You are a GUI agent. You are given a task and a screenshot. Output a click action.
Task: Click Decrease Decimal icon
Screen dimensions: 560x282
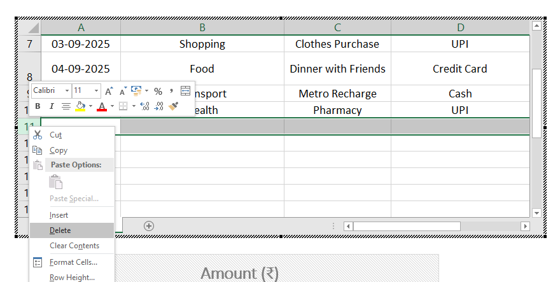158,106
